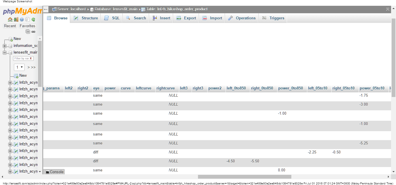The image size is (396, 185).
Task: Sort by right_05to10 column header
Action: 344,88
